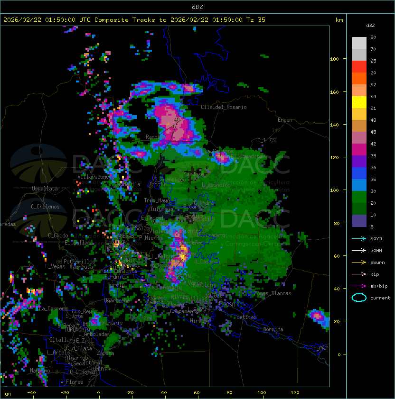Click the isolated storm cell near map's right edge
This screenshot has width=395, height=399.
(319, 318)
